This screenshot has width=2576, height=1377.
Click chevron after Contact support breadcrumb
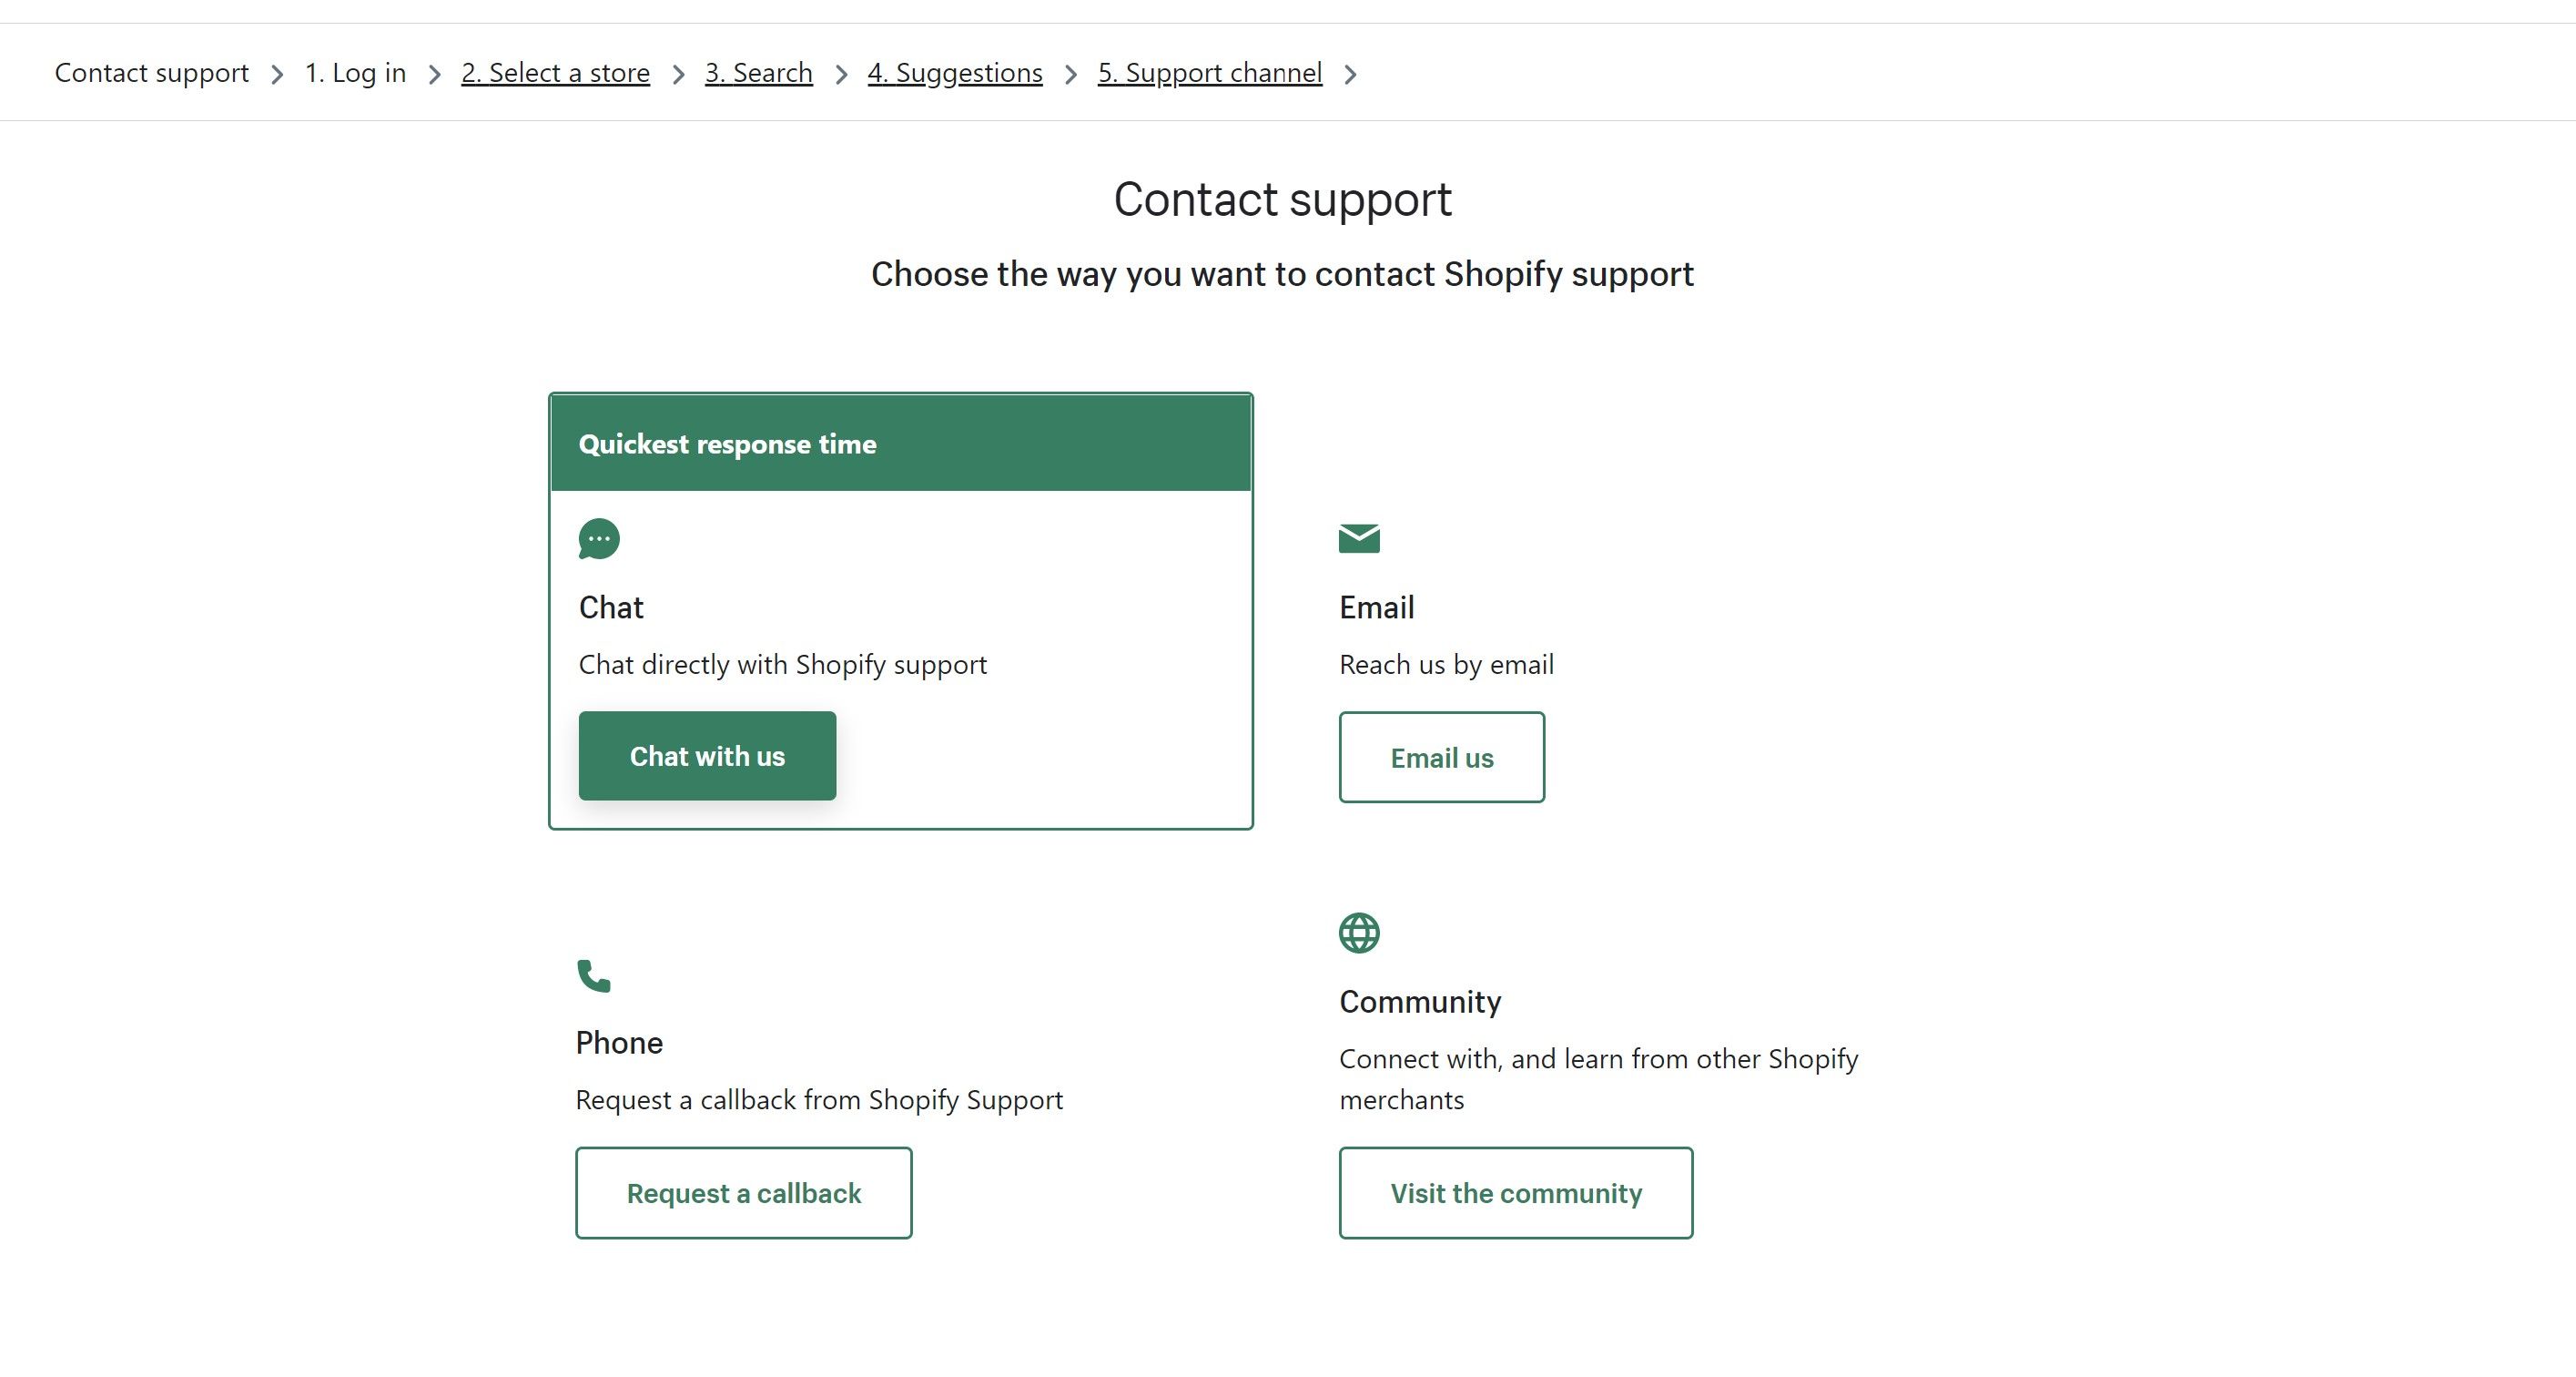tap(277, 75)
